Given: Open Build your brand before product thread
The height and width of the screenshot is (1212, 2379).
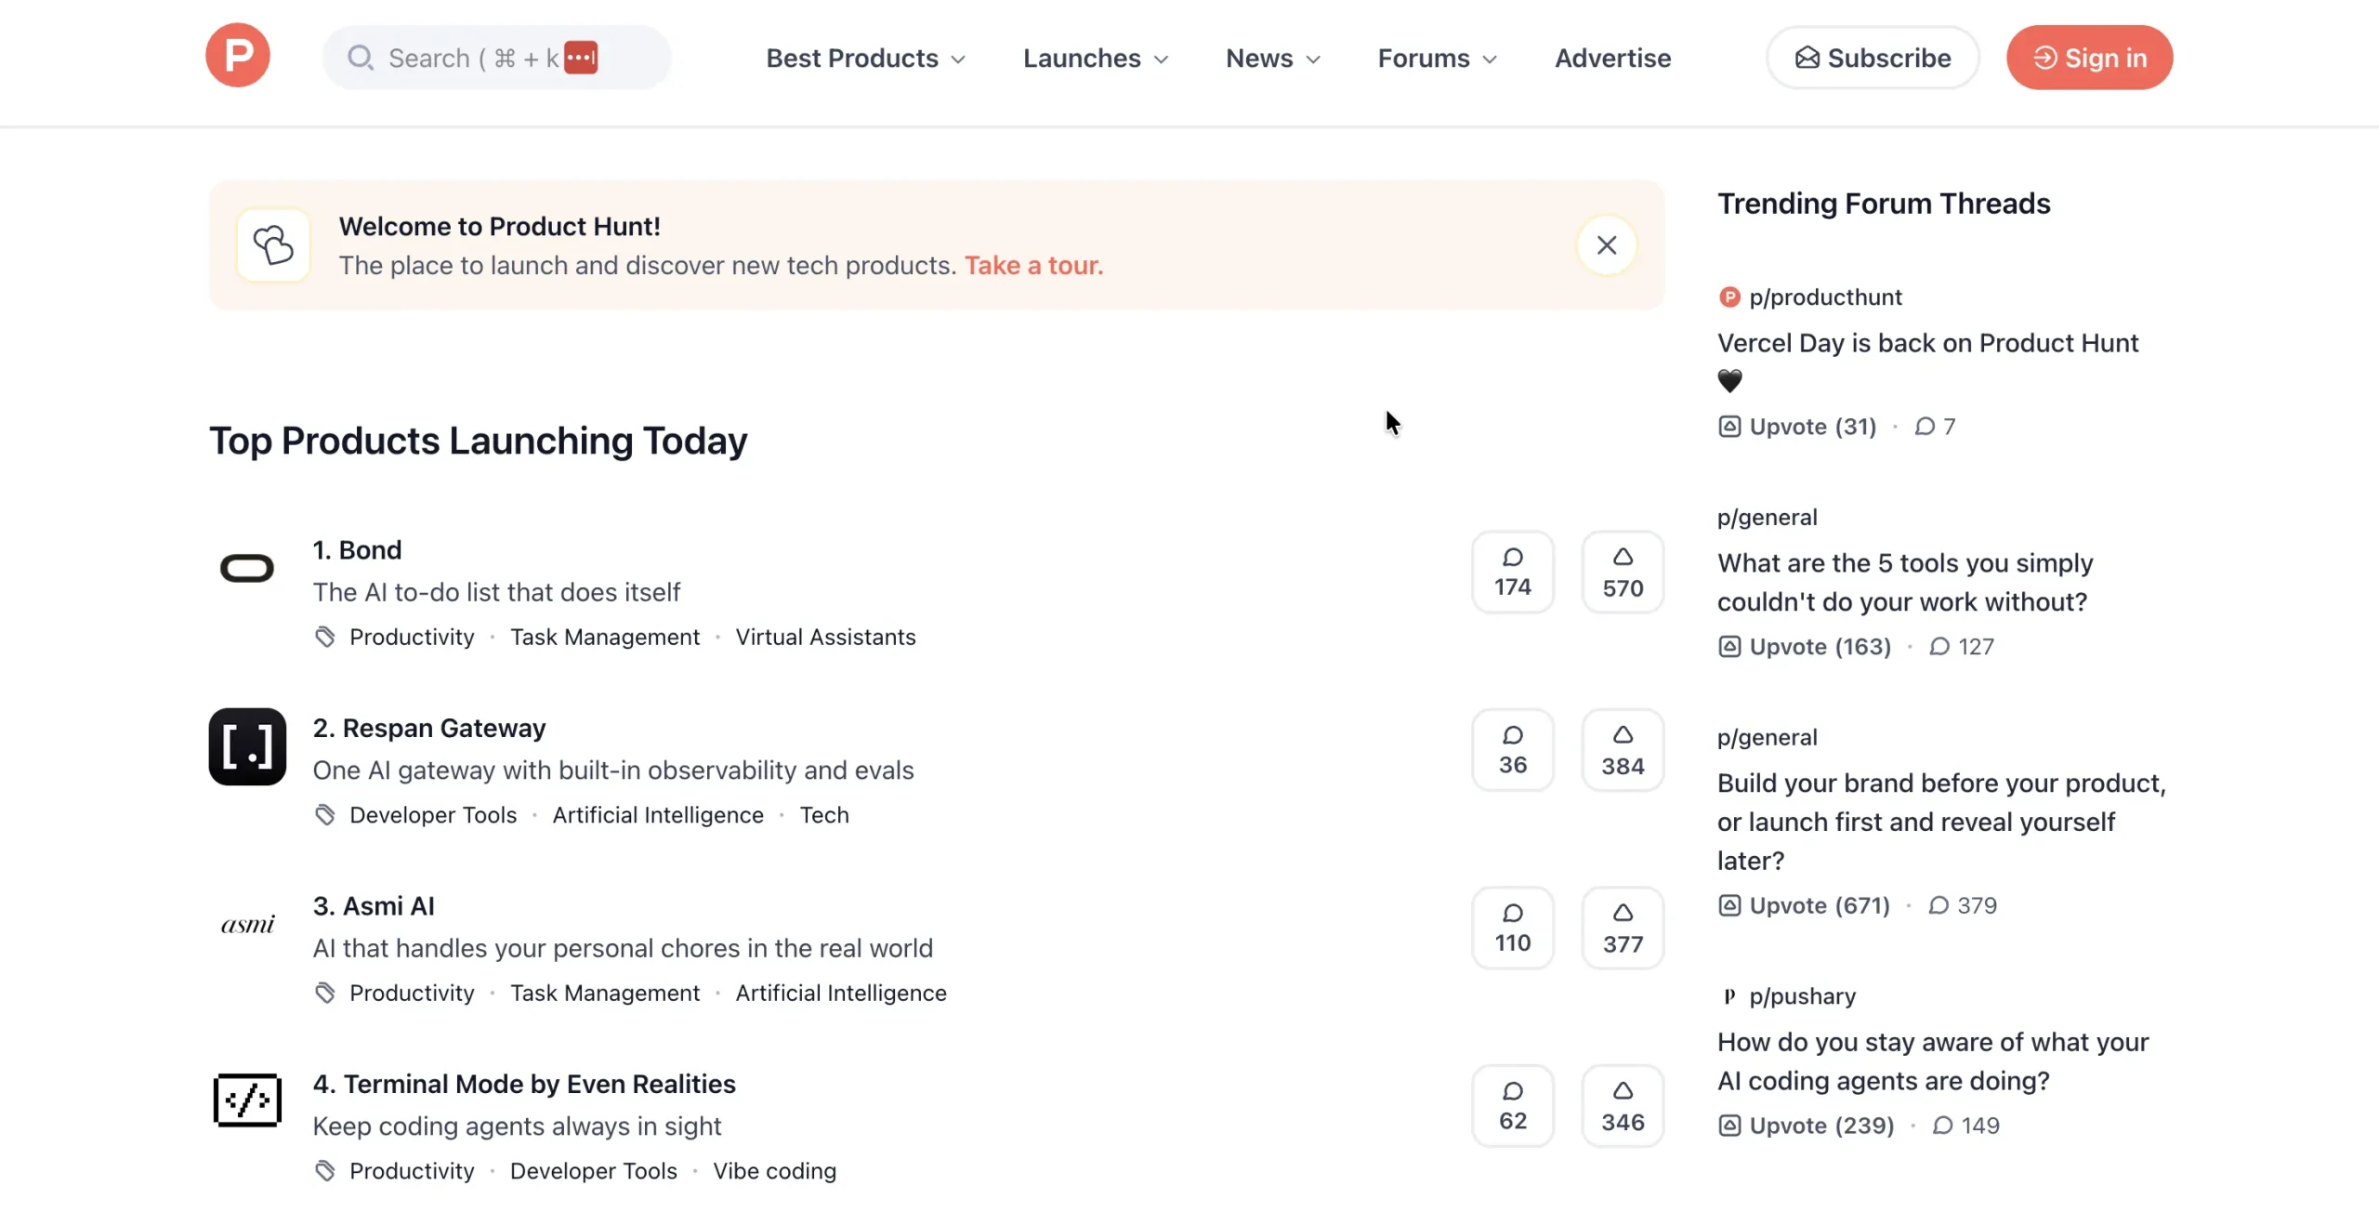Looking at the screenshot, I should pos(1941,822).
